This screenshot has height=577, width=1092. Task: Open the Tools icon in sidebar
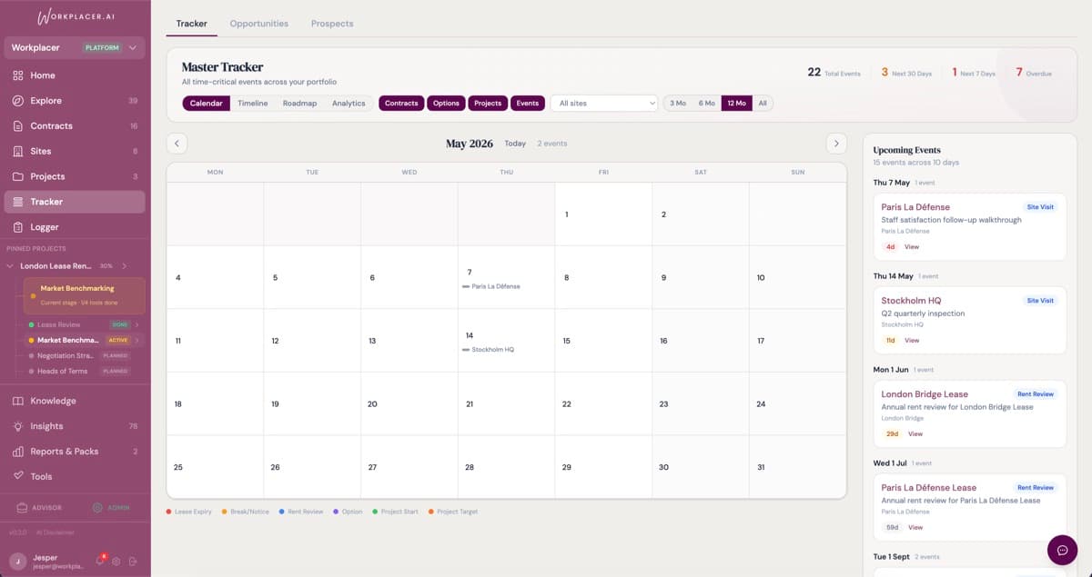coord(18,476)
